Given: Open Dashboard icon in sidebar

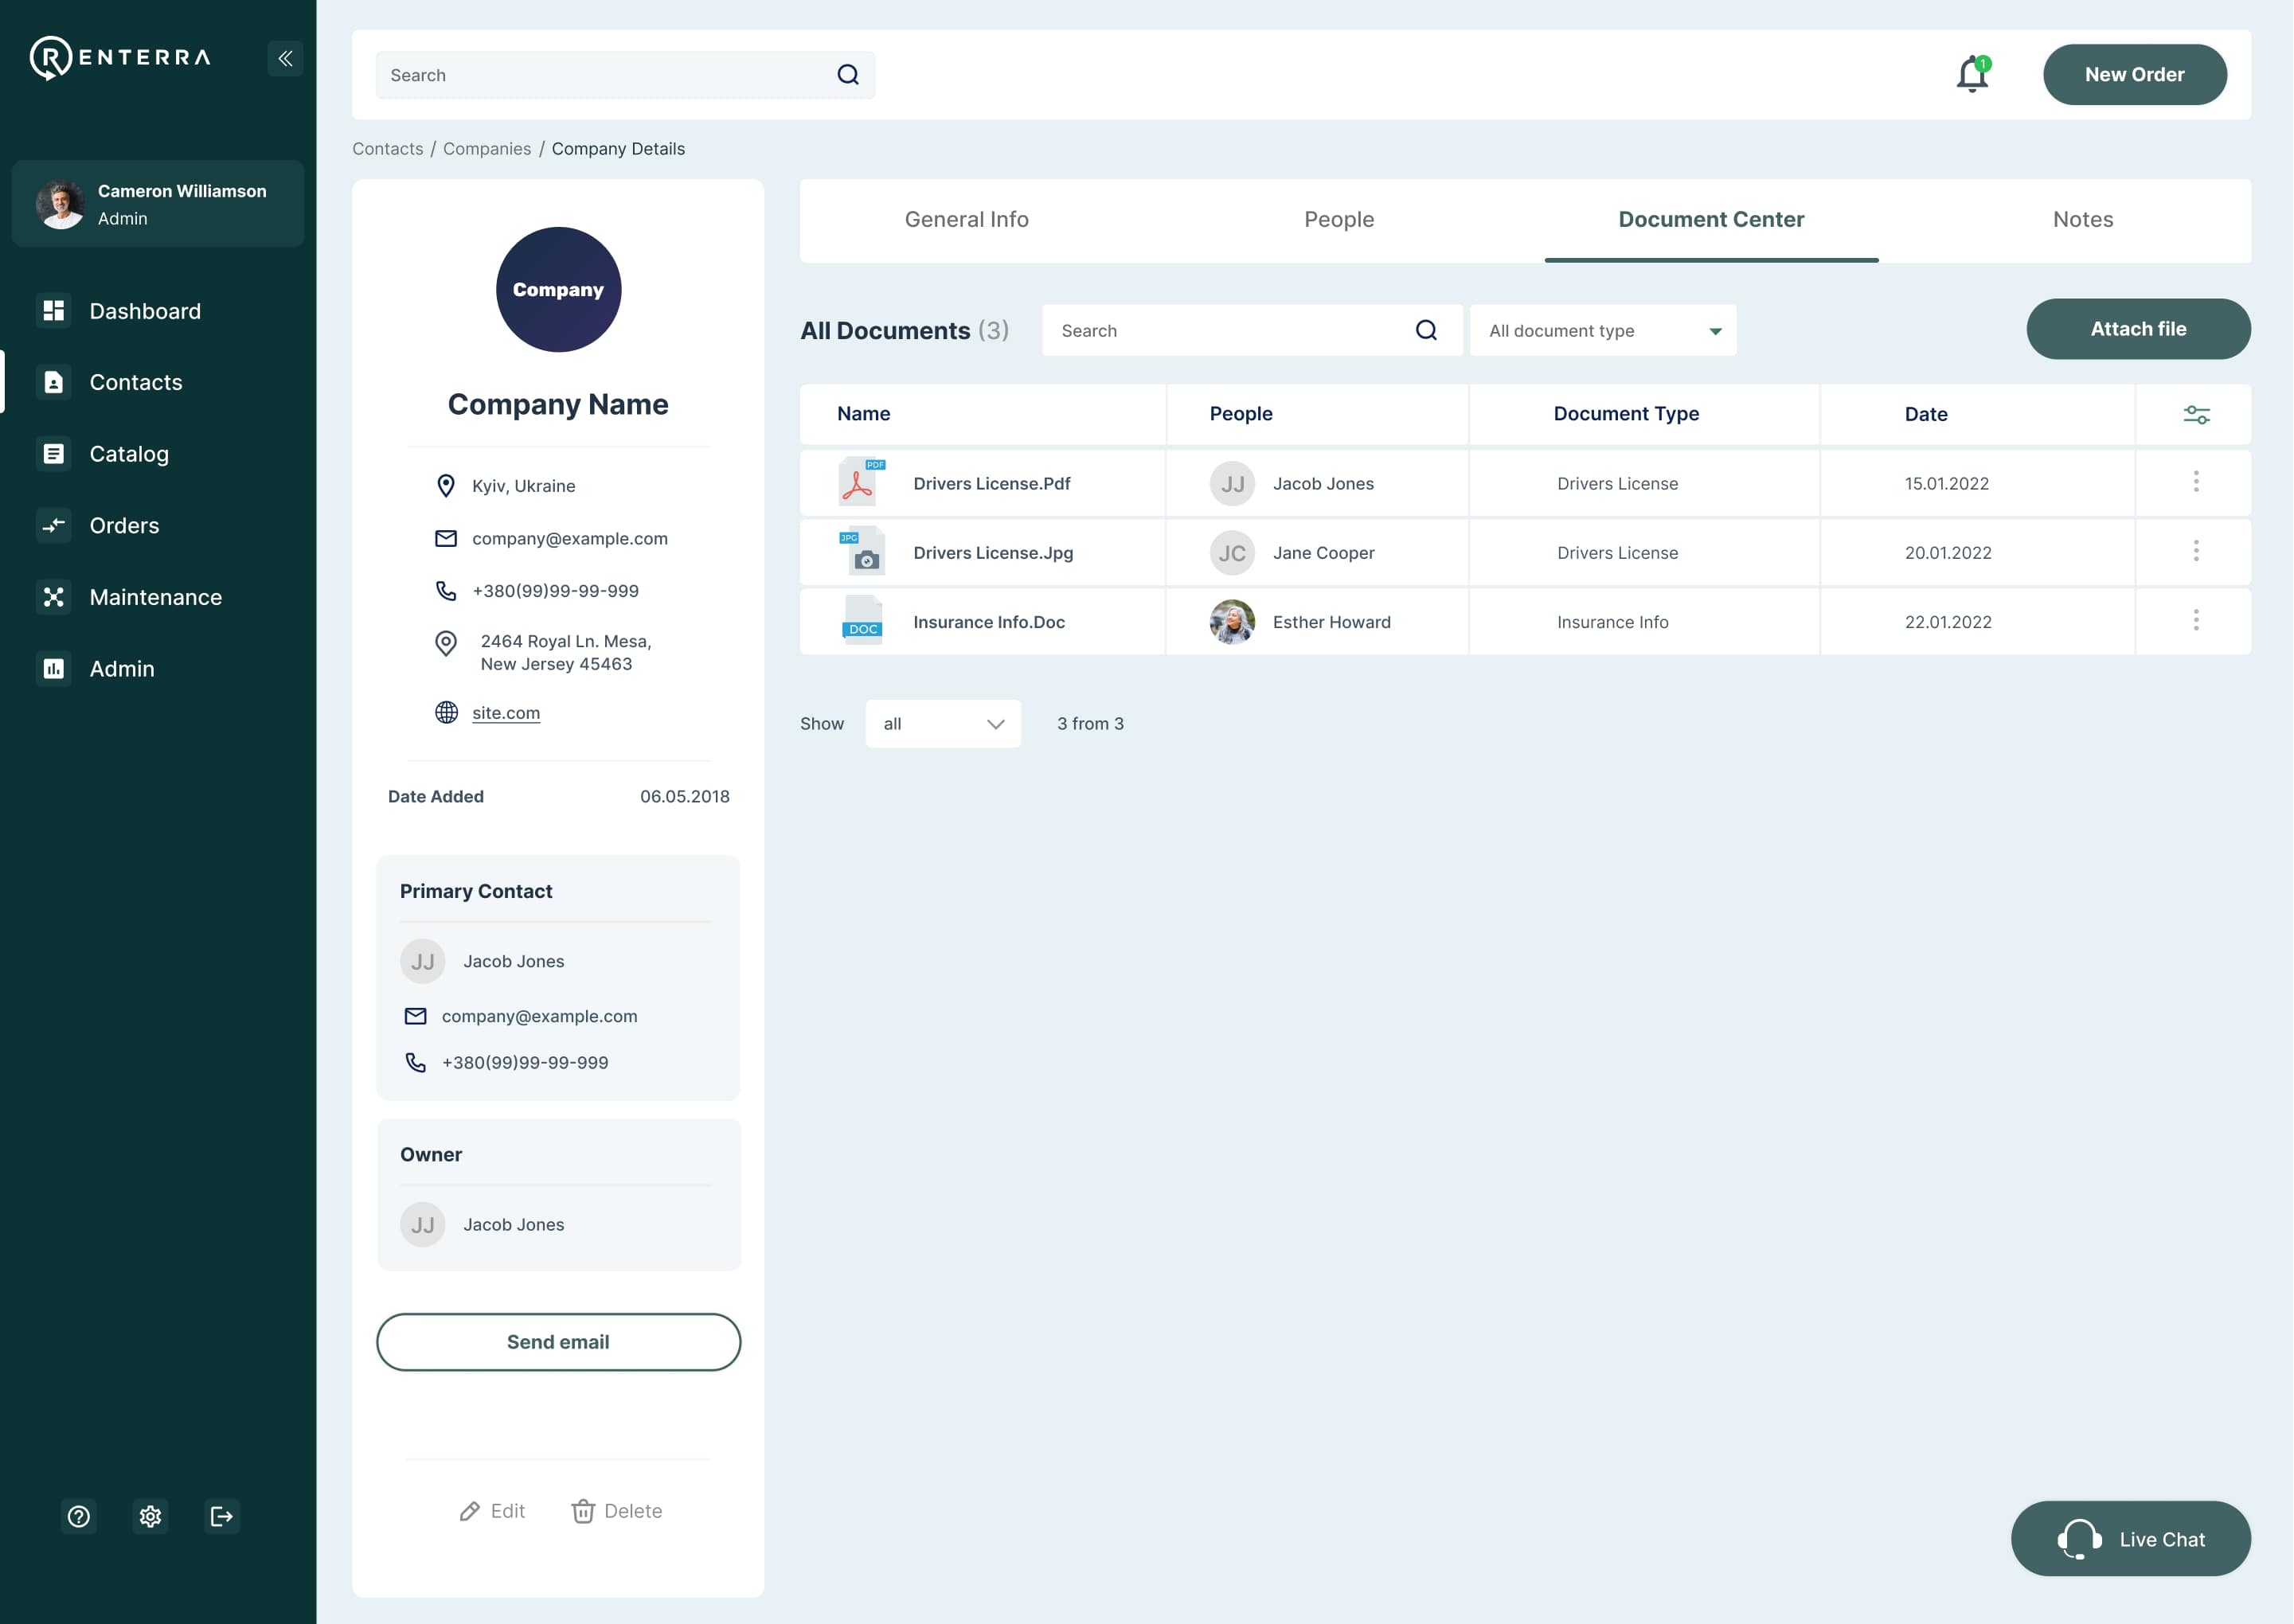Looking at the screenshot, I should pos(54,311).
